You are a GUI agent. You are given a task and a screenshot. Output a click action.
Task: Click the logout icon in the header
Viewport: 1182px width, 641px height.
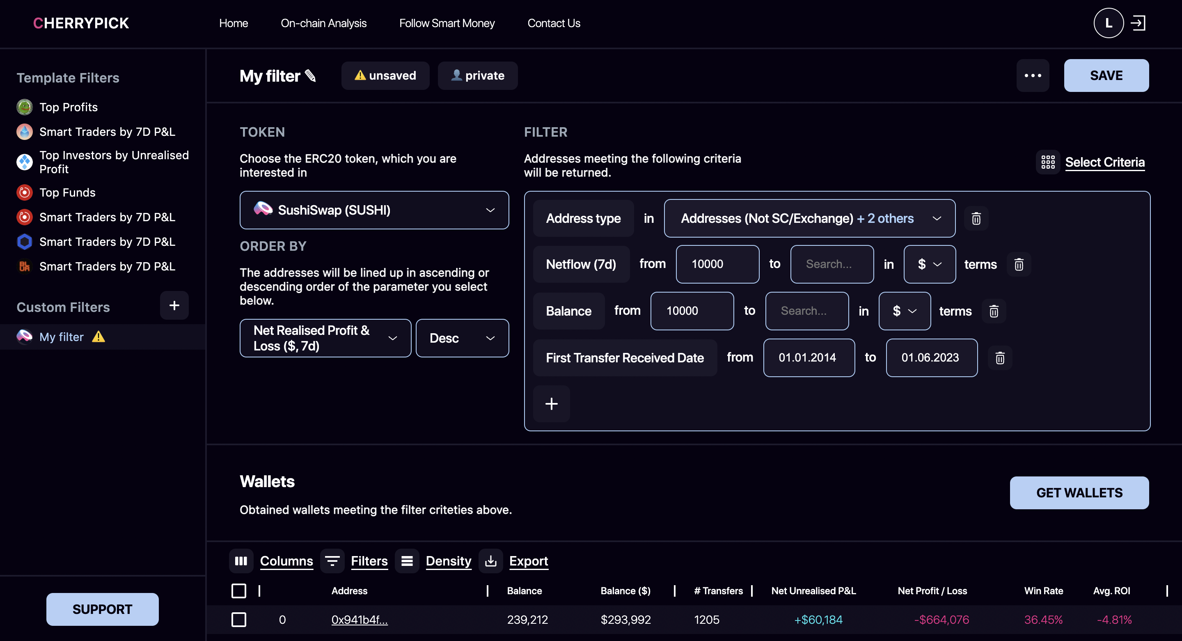[x=1138, y=23]
